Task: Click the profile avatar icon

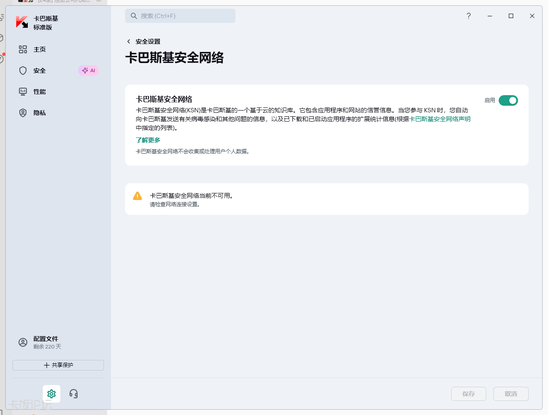Action: (x=23, y=342)
